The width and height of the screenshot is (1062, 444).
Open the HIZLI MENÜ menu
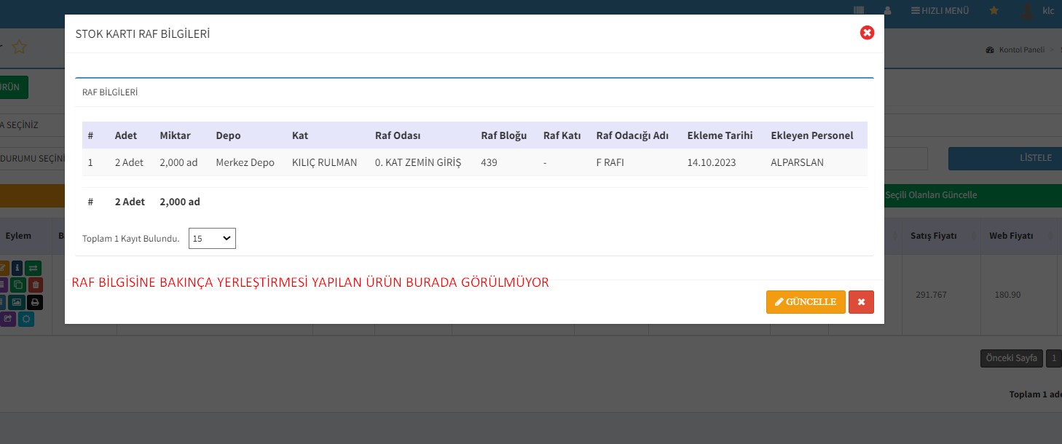pyautogui.click(x=940, y=11)
